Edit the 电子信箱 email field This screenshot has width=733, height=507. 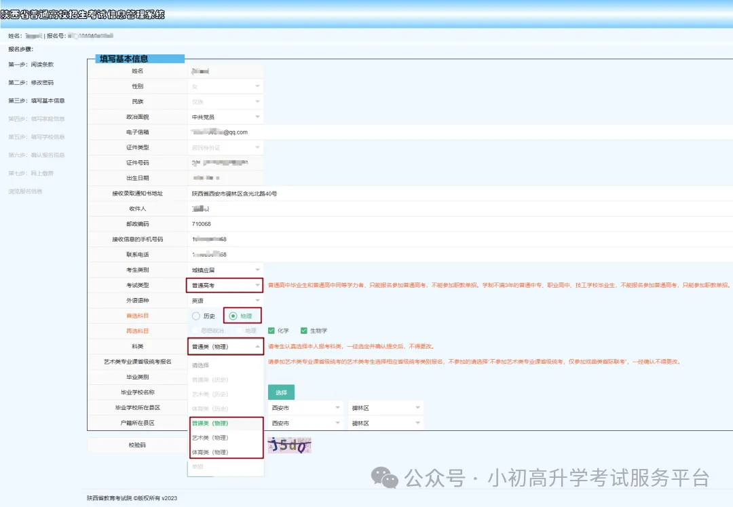coord(460,132)
